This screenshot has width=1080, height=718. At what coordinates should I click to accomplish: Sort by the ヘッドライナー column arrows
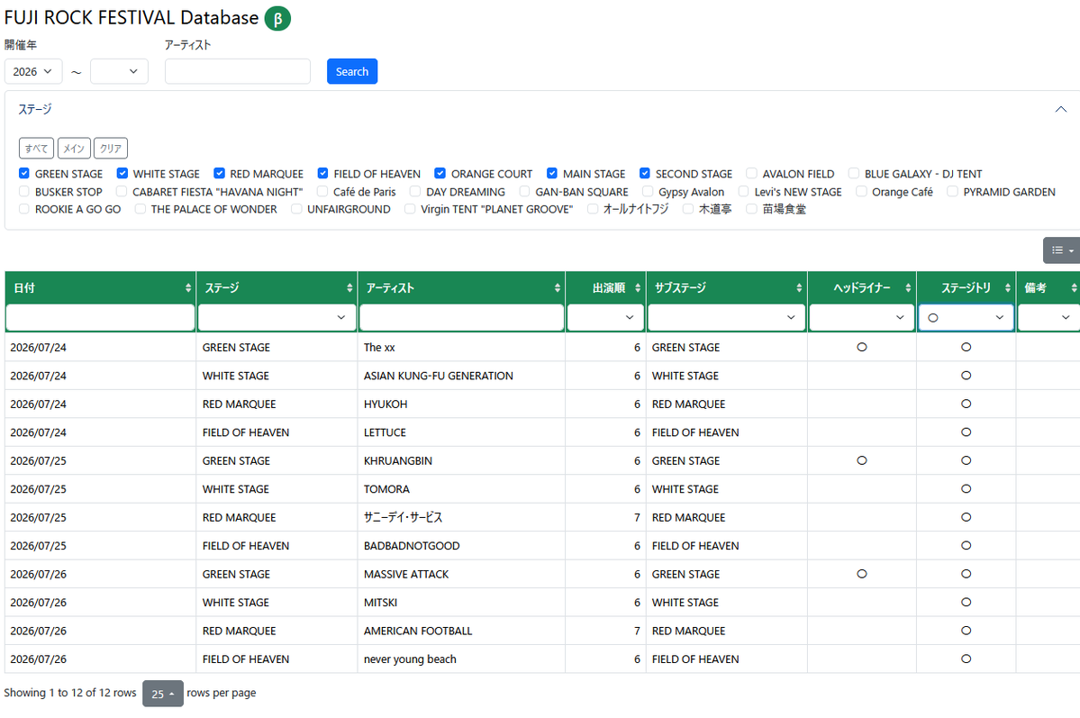click(908, 288)
